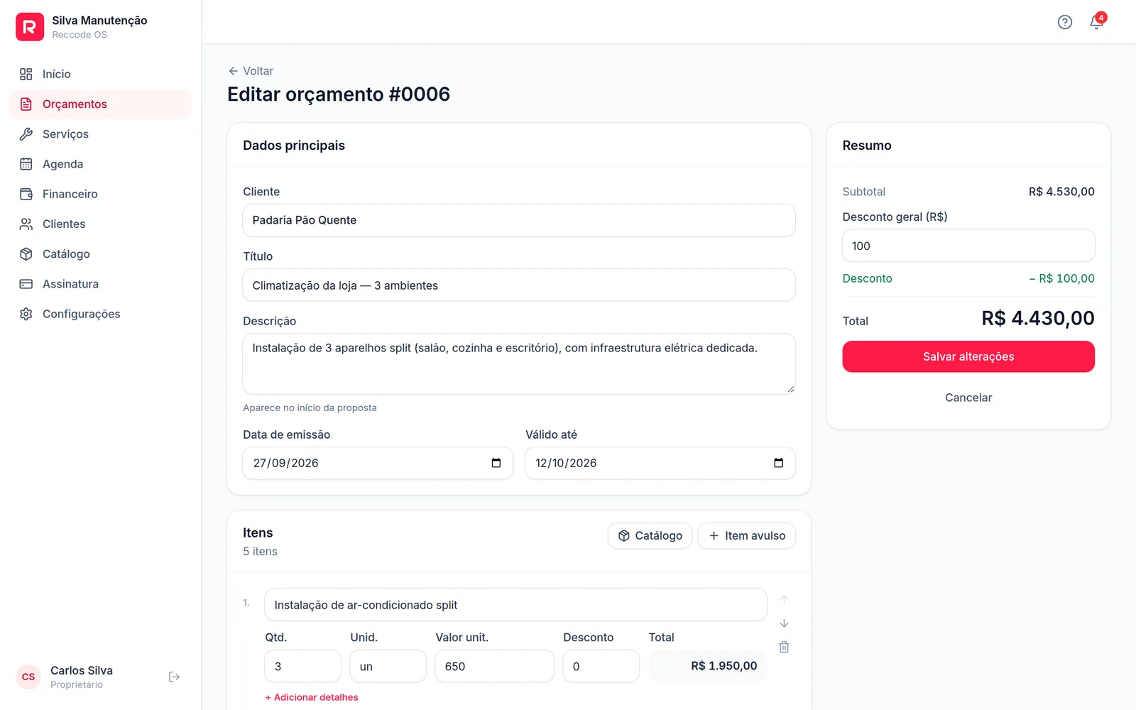Open Catálogo in sidebar

point(101,254)
